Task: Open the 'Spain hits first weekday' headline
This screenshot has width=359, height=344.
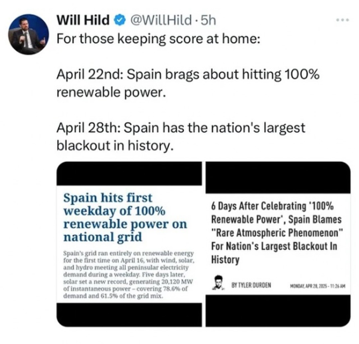Action: 125,217
